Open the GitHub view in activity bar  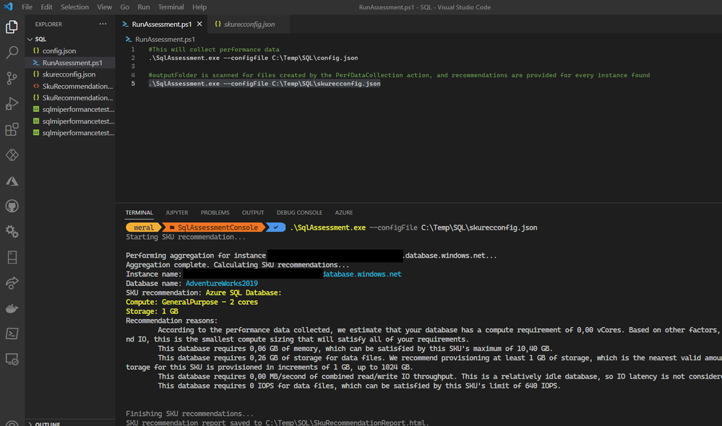click(x=12, y=206)
